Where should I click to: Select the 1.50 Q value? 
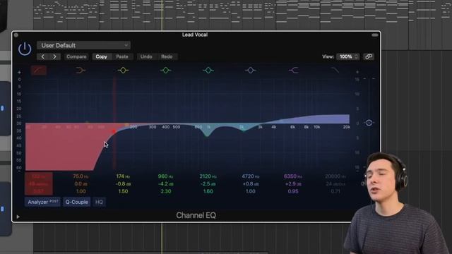pos(123,191)
